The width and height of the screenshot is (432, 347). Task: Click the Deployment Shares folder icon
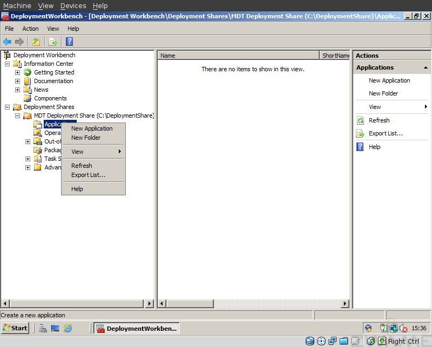[x=17, y=107]
